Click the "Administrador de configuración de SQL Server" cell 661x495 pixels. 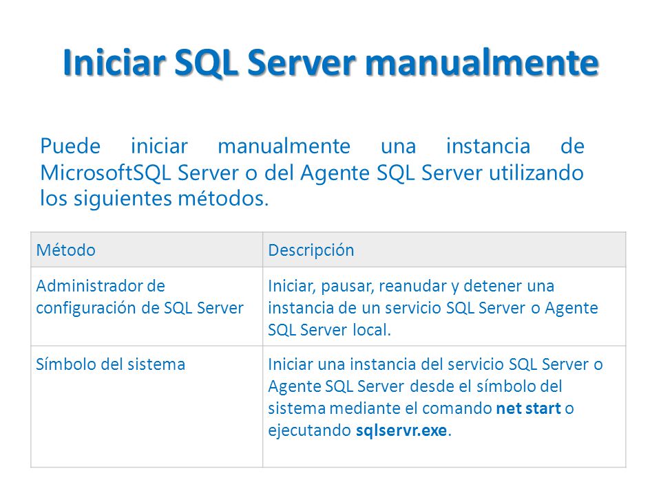[147, 307]
